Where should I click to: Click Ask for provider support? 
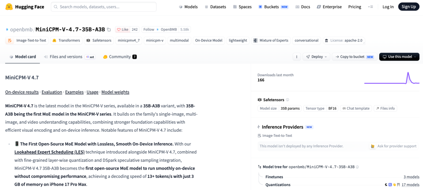pos(394,146)
